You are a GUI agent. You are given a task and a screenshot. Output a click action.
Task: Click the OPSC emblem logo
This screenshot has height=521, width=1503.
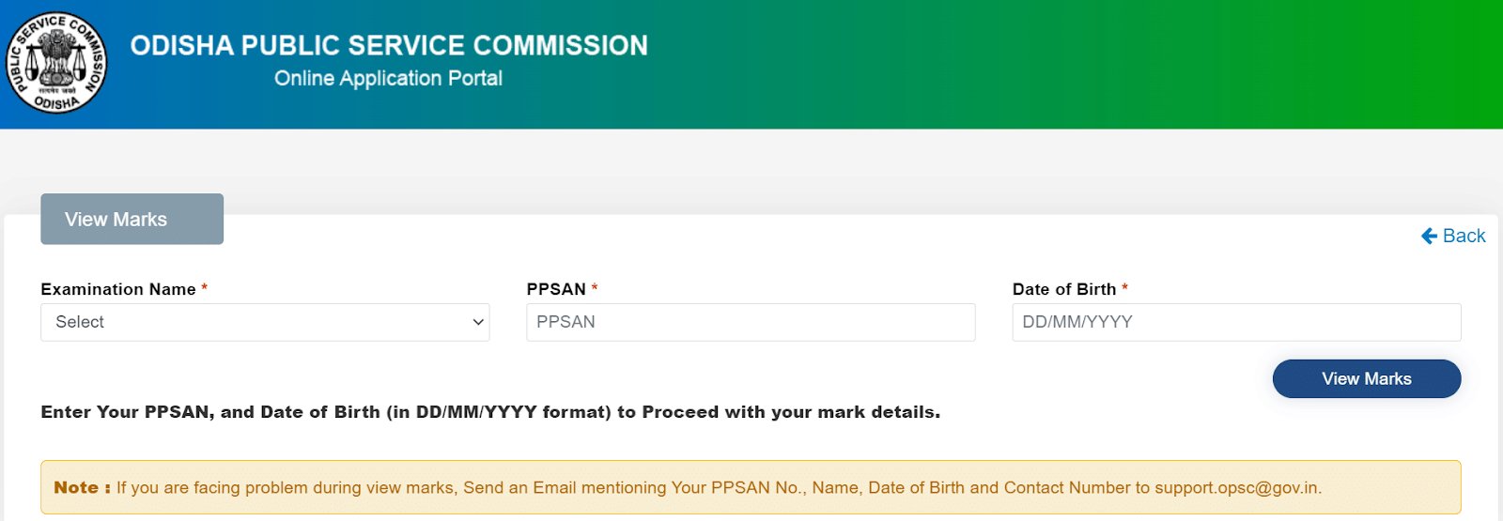click(56, 63)
